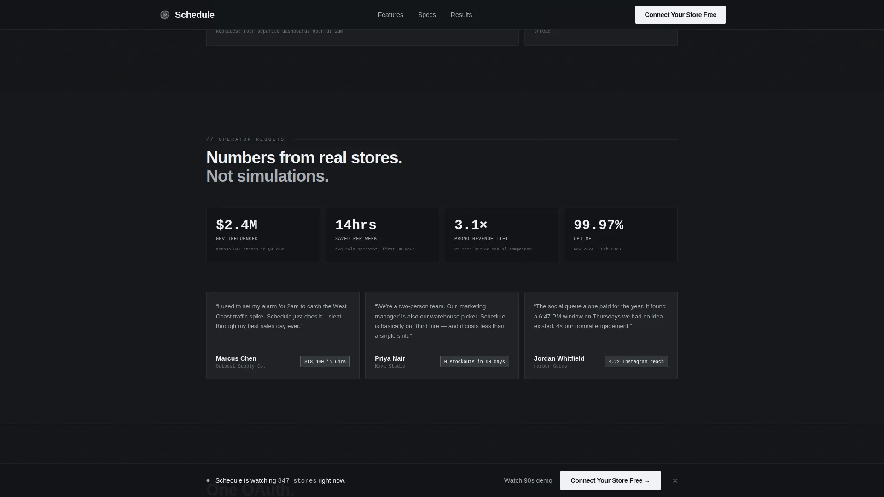The width and height of the screenshot is (884, 497).
Task: Click 847 stores count in banner
Action: pyautogui.click(x=297, y=480)
